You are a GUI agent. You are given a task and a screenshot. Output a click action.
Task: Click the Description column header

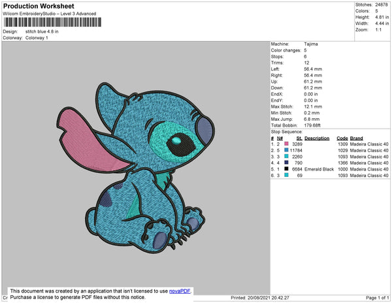(x=317, y=138)
